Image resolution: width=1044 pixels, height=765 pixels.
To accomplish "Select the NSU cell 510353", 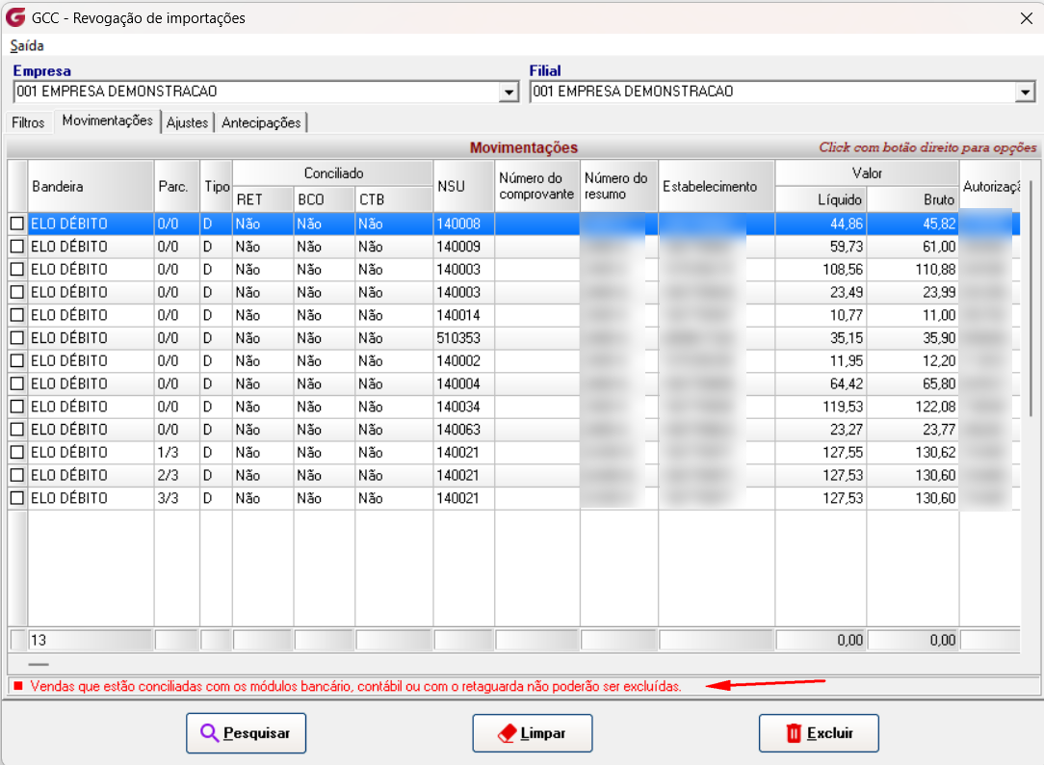I will coord(463,338).
